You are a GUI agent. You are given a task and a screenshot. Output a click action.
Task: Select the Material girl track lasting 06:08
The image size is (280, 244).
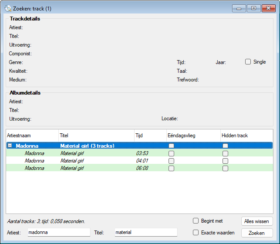pos(140,168)
